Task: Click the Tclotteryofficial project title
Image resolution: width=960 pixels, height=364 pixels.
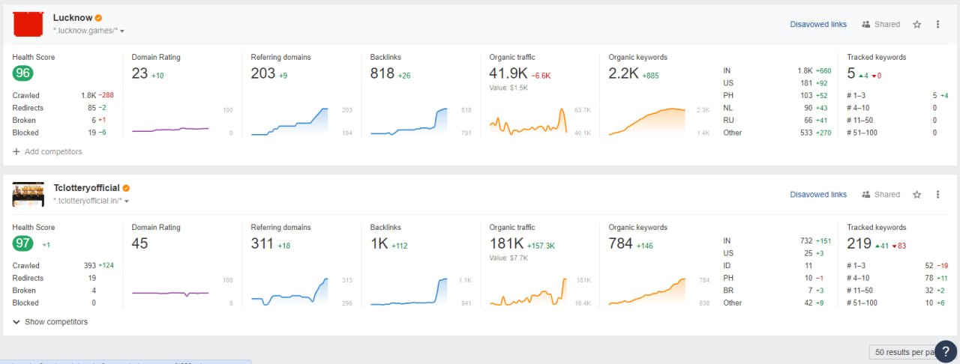Action: coord(86,188)
